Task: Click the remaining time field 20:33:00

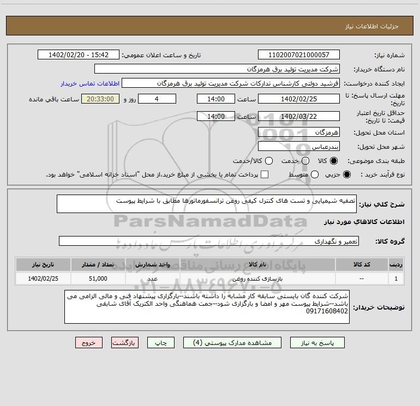Action: point(100,99)
